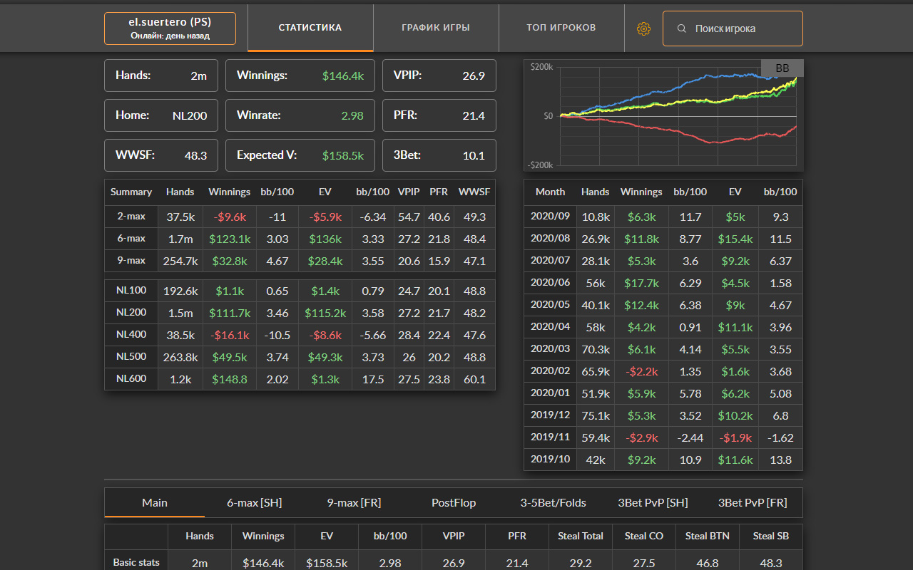Click the orange settings gear icon
This screenshot has width=913, height=570.
(x=643, y=28)
